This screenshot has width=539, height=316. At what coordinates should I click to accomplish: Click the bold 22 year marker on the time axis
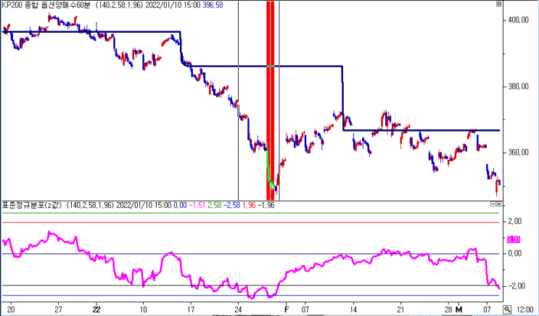click(x=96, y=309)
